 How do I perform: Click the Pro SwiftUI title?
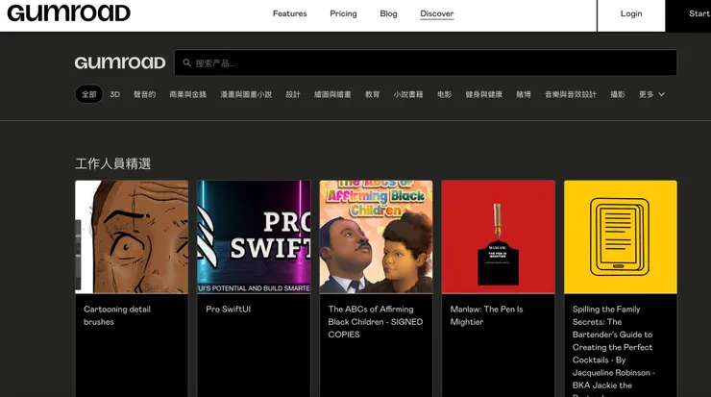228,309
